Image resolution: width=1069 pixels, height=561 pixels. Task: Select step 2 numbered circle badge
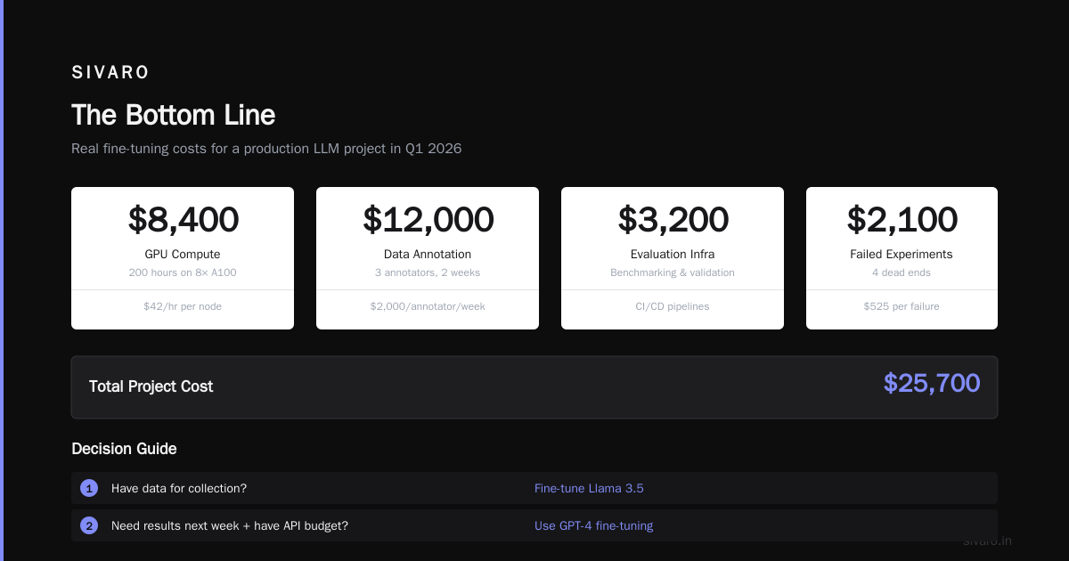coord(89,525)
